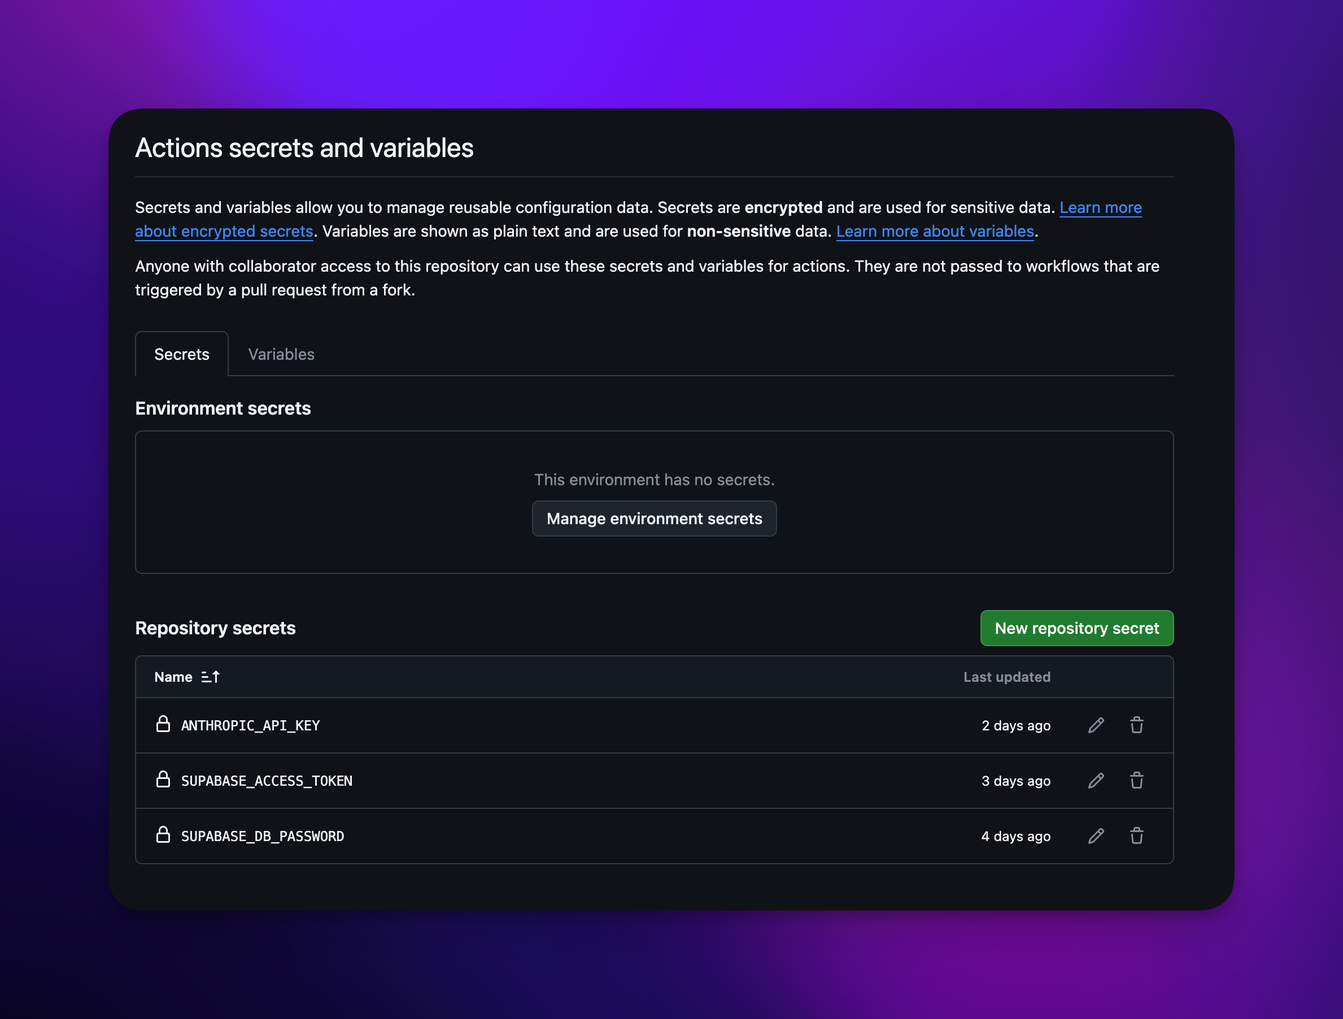Image resolution: width=1343 pixels, height=1019 pixels.
Task: Click the lock icon beside ANTHROPIC_API_KEY
Action: (x=163, y=724)
